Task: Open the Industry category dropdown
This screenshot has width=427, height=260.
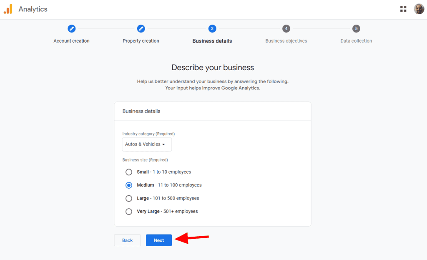Action: [x=147, y=144]
